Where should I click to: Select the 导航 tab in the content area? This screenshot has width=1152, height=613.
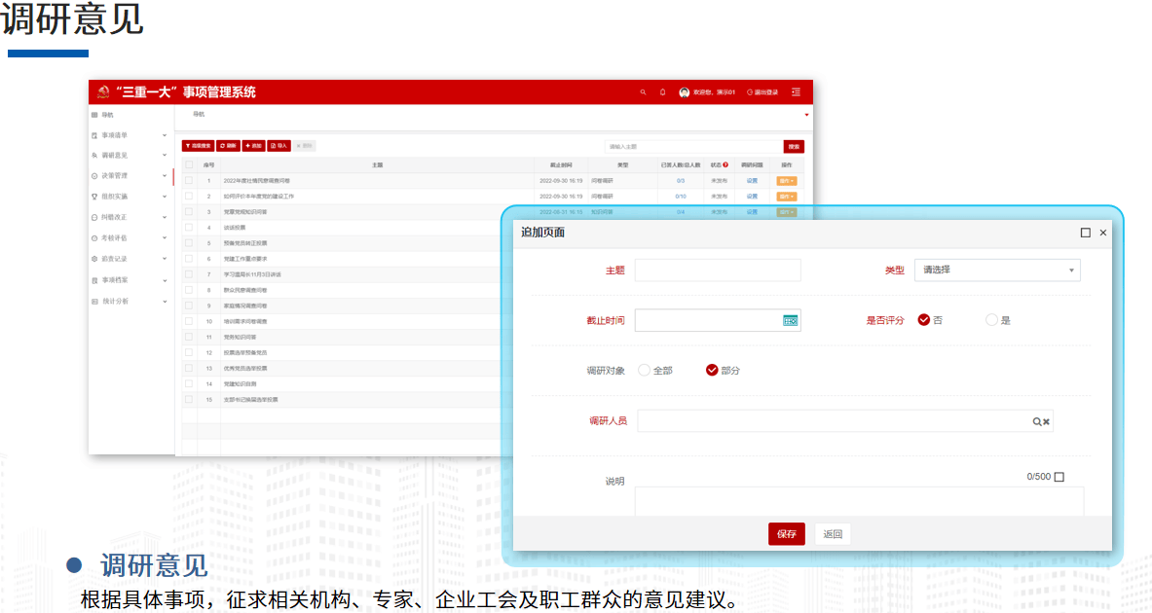click(199, 115)
